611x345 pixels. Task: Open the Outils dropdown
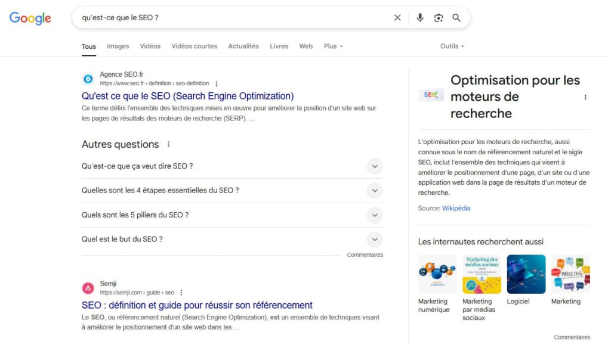[452, 46]
